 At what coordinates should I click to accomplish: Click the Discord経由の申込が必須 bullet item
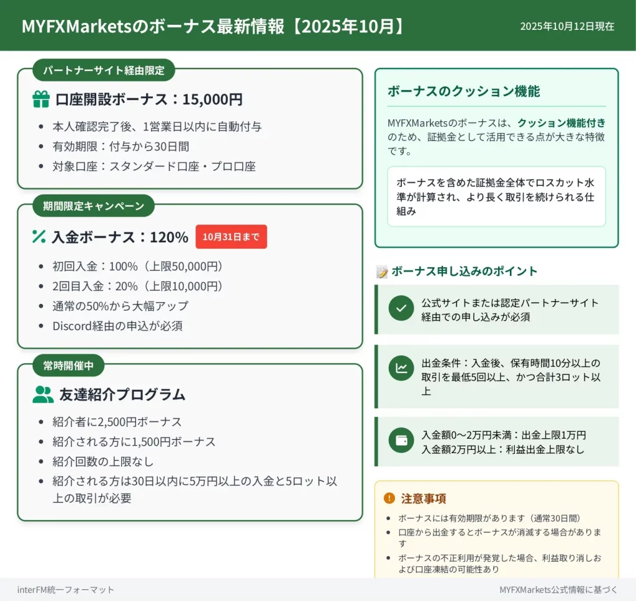pyautogui.click(x=117, y=326)
